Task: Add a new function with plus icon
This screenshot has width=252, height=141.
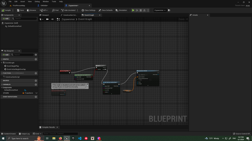Action: click(36, 73)
